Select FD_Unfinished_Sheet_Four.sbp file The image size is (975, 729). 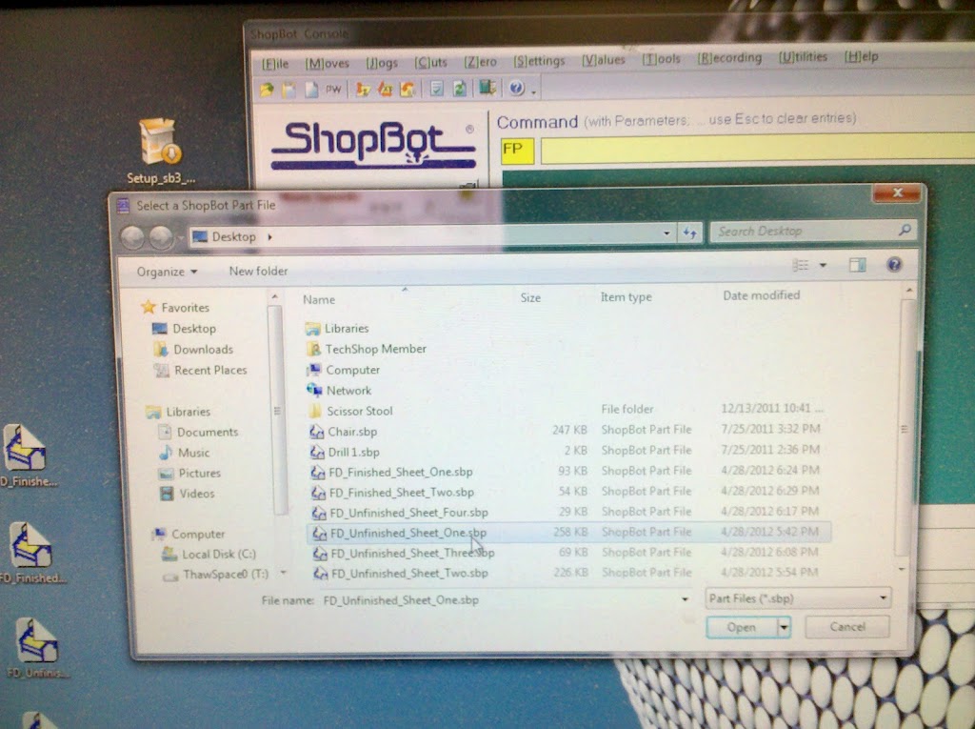click(400, 513)
